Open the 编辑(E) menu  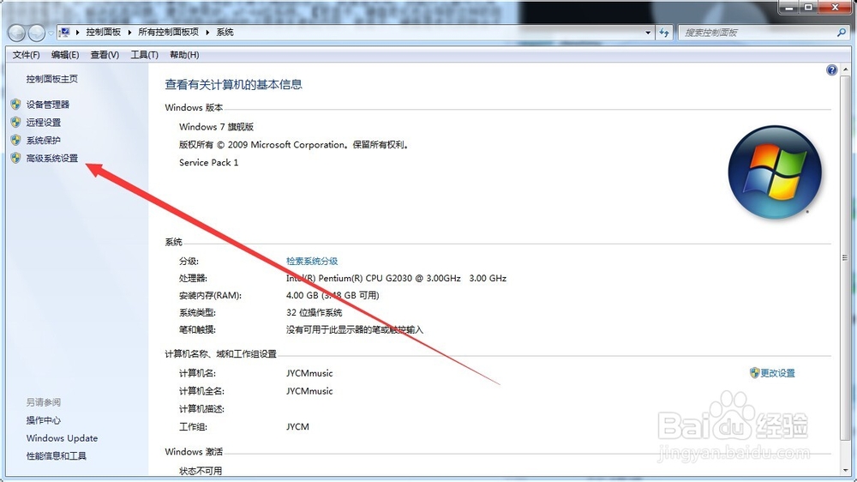(x=65, y=55)
